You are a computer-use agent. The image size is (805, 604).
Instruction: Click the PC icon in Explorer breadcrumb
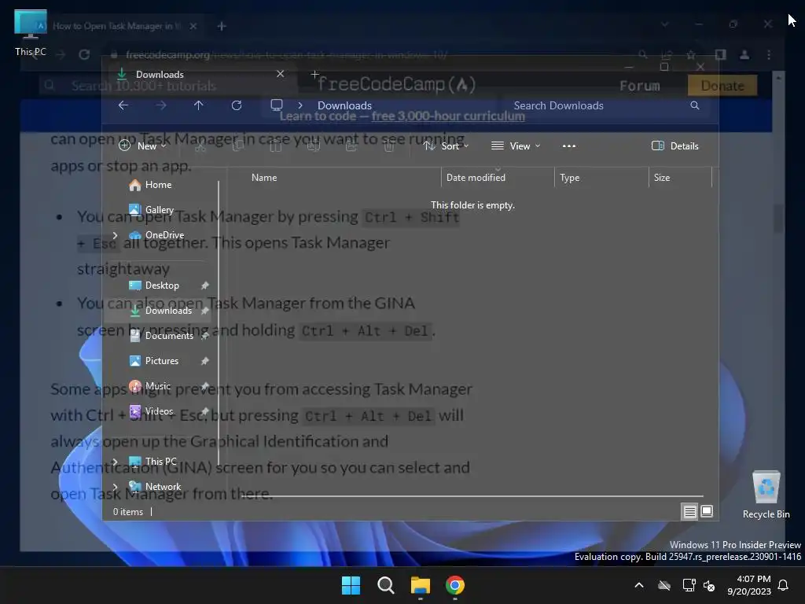pos(277,105)
